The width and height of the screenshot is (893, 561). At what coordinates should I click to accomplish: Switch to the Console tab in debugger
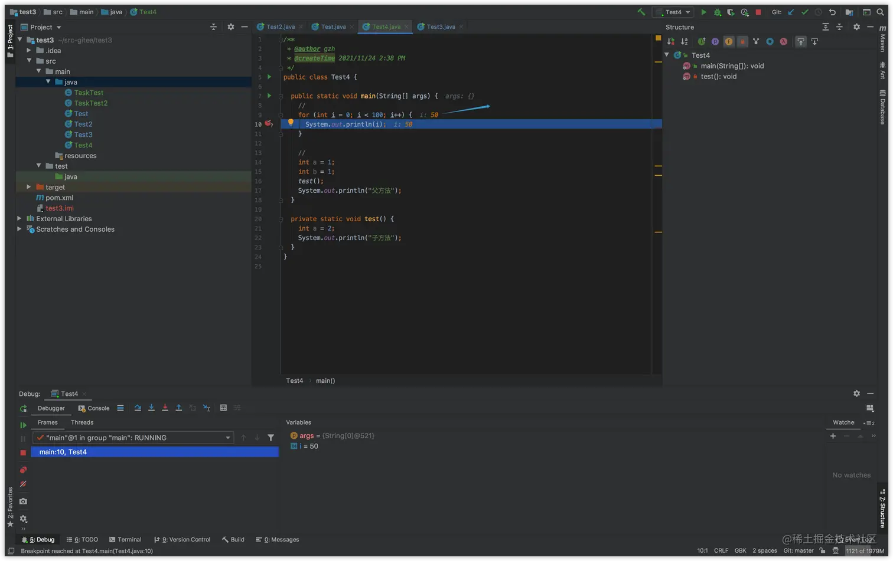pyautogui.click(x=94, y=408)
